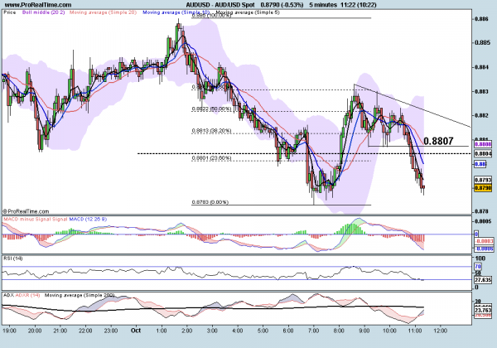This screenshot has height=348, width=497.
Task: Click the -0.0006 MACD value tag
Action: 484,249
